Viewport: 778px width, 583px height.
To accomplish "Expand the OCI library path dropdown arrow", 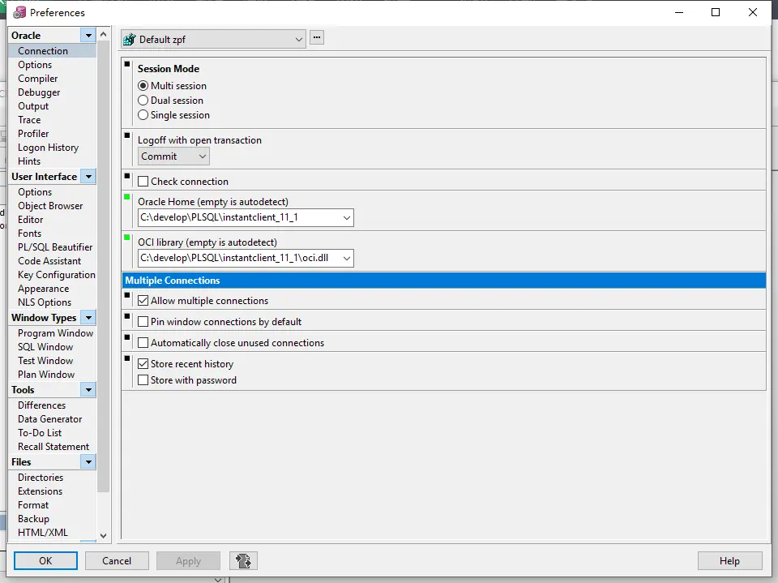I will 346,258.
